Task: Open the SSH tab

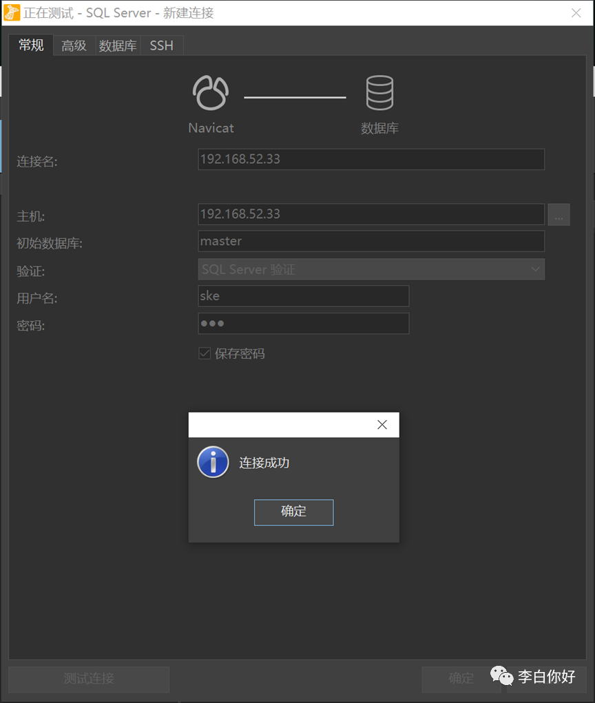Action: [x=161, y=45]
